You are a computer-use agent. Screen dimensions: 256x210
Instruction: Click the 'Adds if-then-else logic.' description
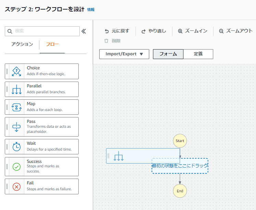pyautogui.click(x=46, y=74)
